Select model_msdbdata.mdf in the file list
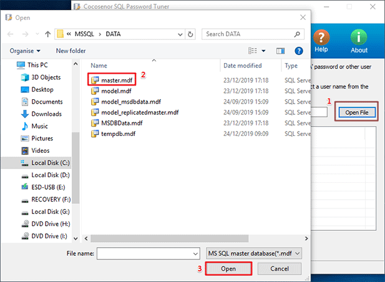Screen dimensions: 385x282 coord(126,102)
